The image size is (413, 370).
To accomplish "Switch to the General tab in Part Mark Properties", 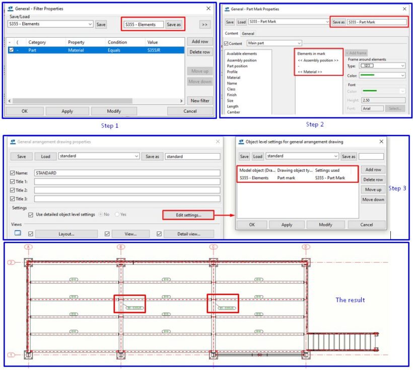I will tap(248, 34).
